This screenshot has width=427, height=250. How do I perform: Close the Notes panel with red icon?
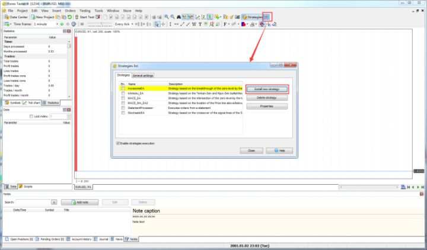(422, 194)
